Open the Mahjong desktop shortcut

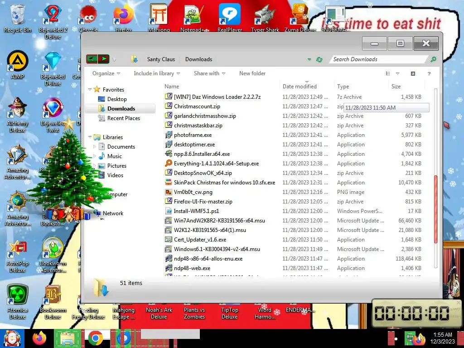159,18
